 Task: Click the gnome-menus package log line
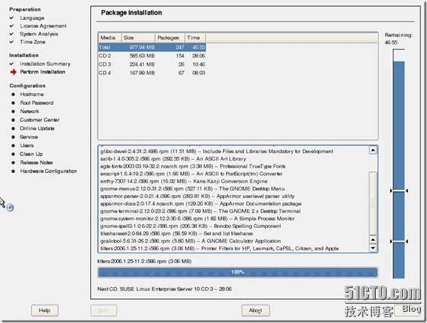click(193, 189)
